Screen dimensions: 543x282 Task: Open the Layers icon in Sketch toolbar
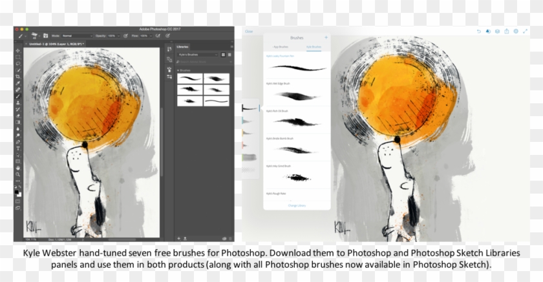pyautogui.click(x=497, y=32)
